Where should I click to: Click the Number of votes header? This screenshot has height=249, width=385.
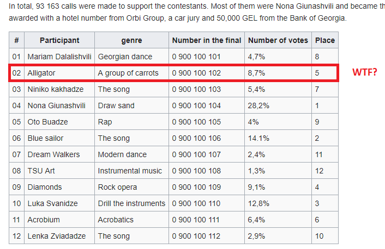click(x=278, y=40)
